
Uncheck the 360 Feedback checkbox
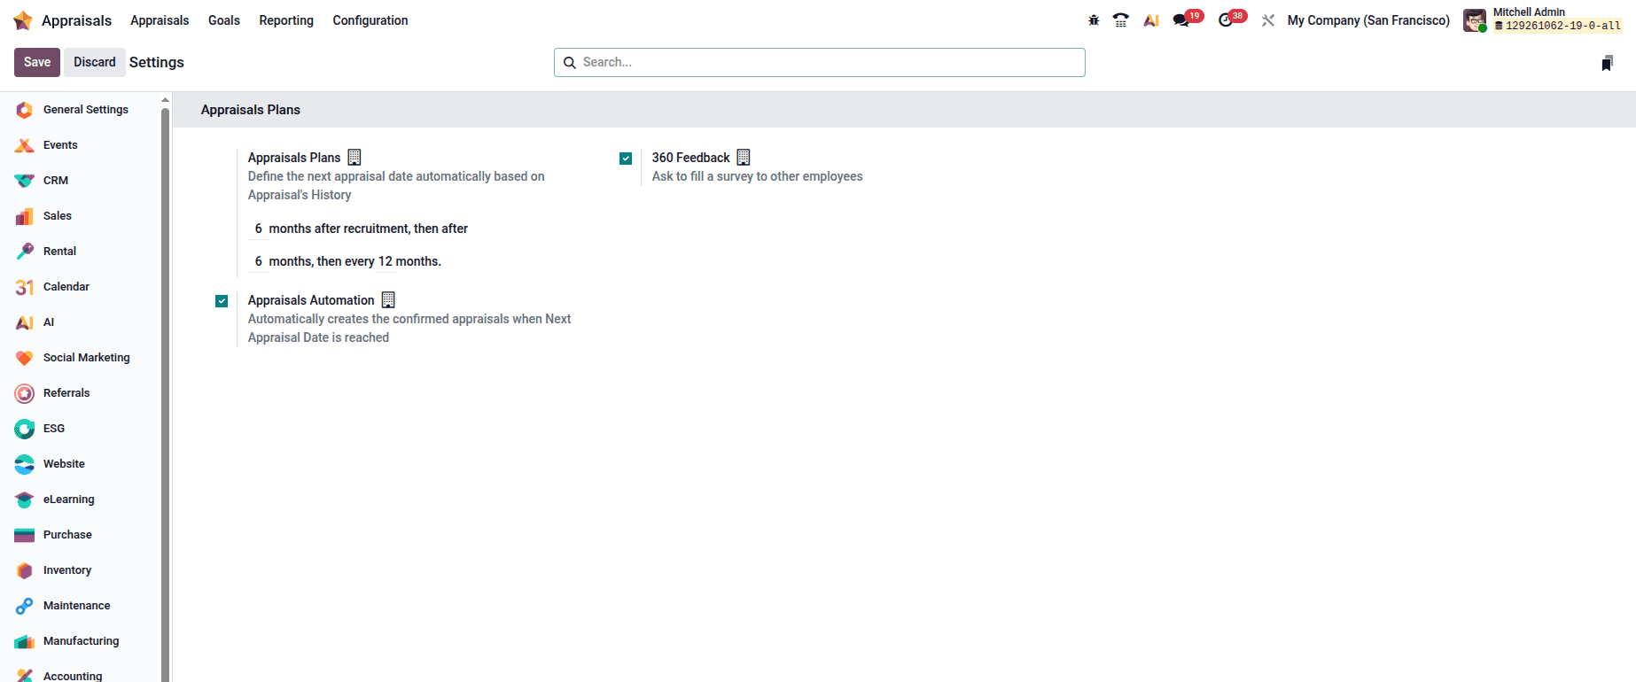click(626, 159)
